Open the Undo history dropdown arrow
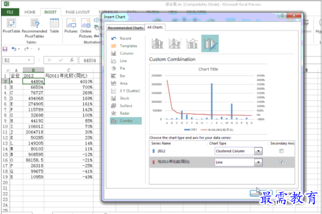 [x=19, y=49]
